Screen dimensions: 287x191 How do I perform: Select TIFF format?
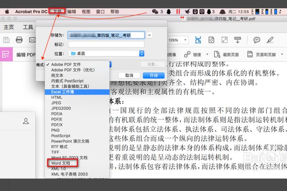(x=77, y=152)
